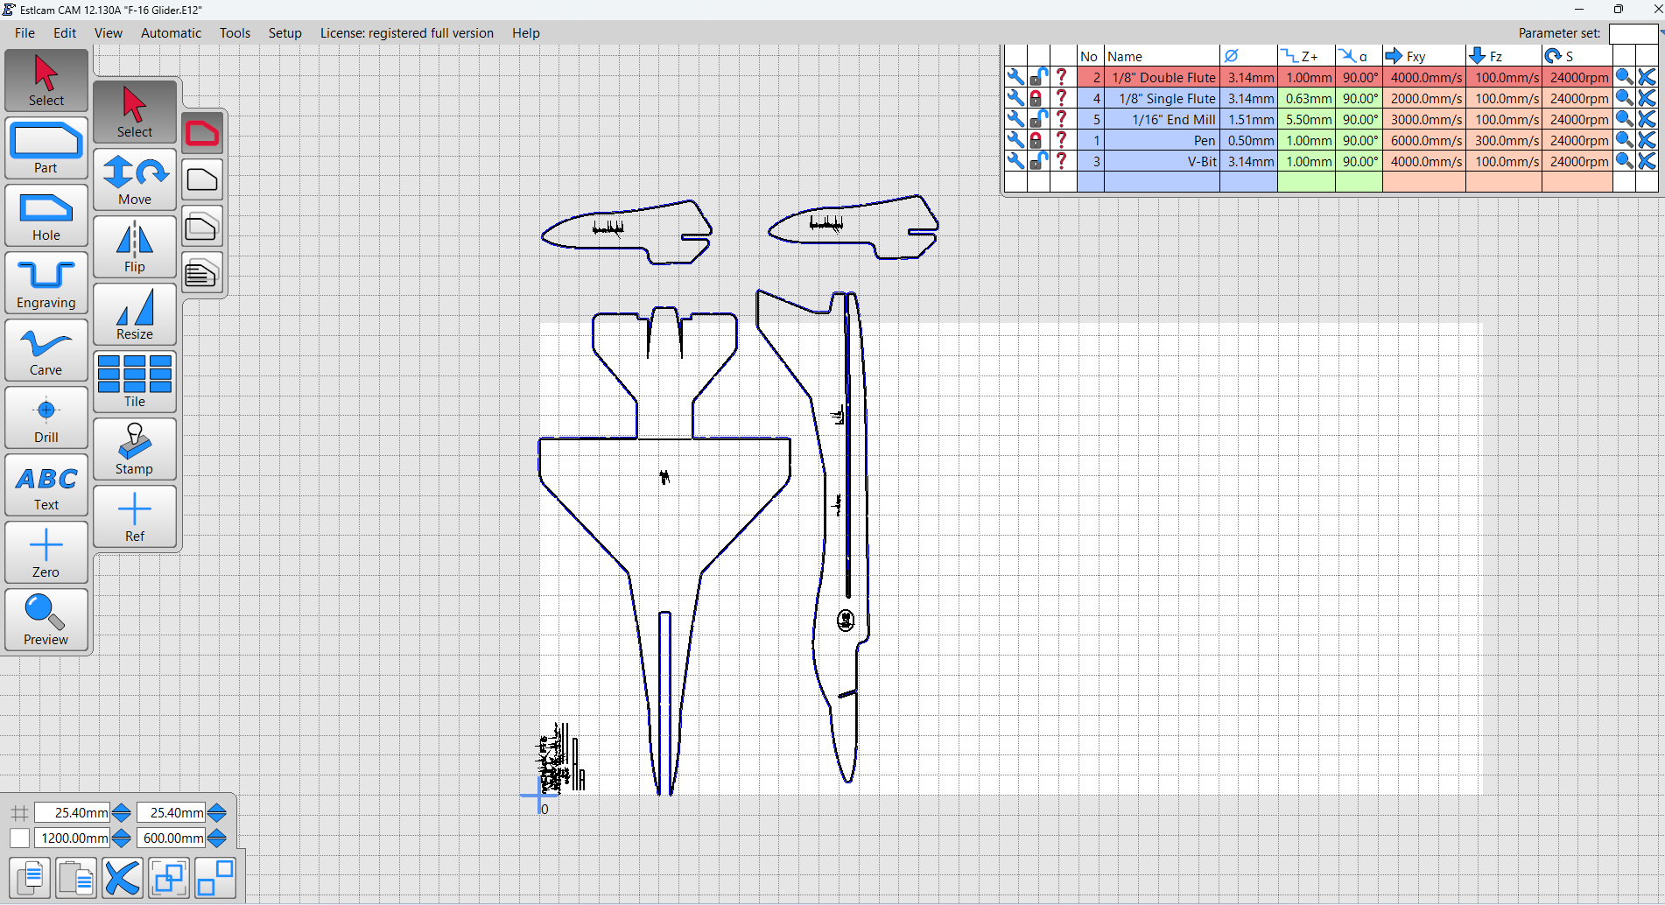The height and width of the screenshot is (905, 1665).
Task: Toggle lock on the Pen tool row
Action: (x=1037, y=140)
